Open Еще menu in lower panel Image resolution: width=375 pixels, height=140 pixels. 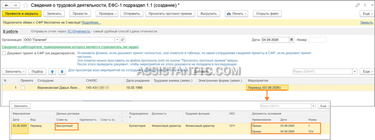pos(324,106)
